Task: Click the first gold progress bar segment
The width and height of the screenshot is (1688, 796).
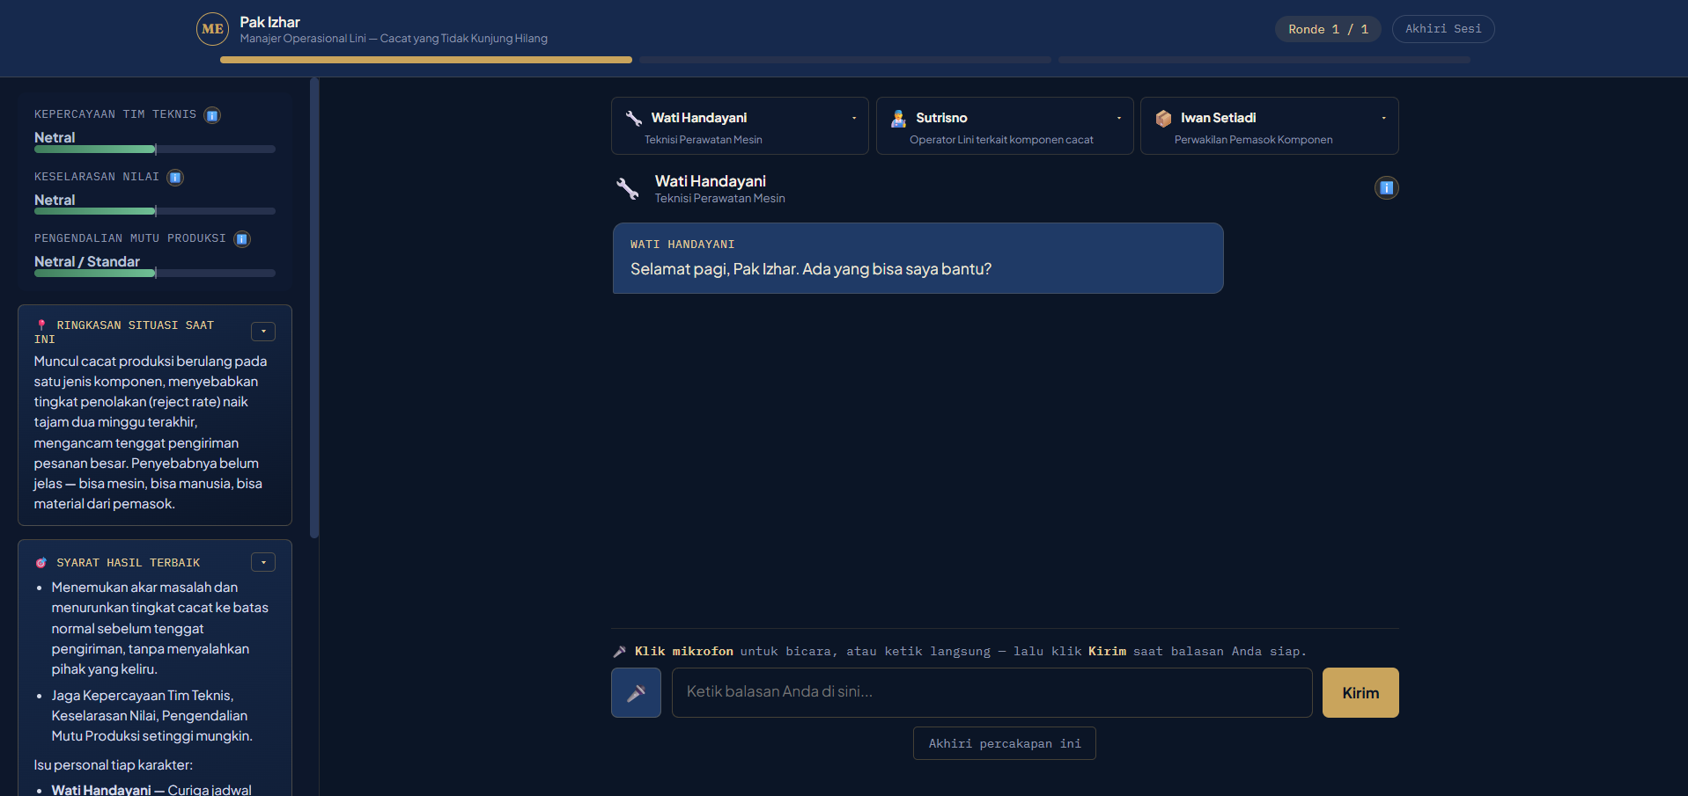Action: [x=426, y=60]
